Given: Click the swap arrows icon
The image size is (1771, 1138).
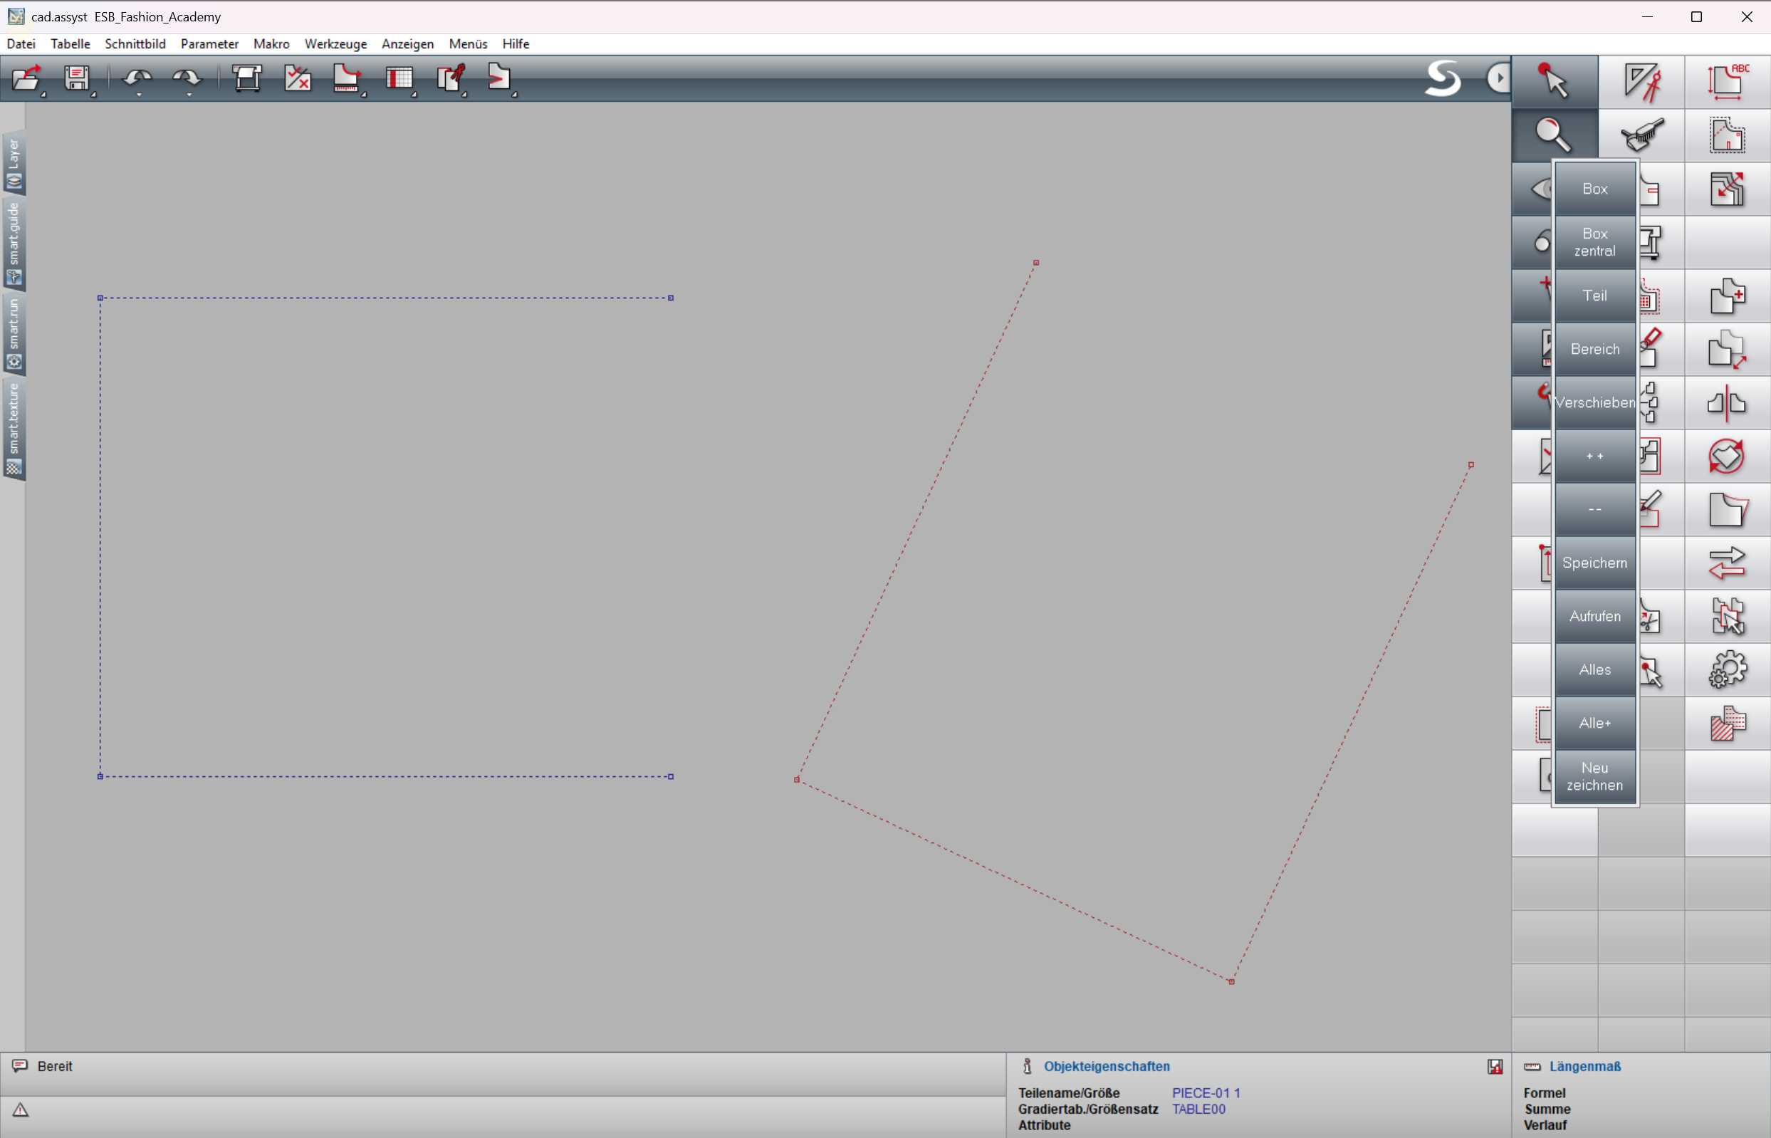Looking at the screenshot, I should (x=1727, y=563).
